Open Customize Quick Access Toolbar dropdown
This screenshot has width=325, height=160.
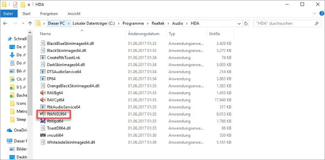[29, 5]
